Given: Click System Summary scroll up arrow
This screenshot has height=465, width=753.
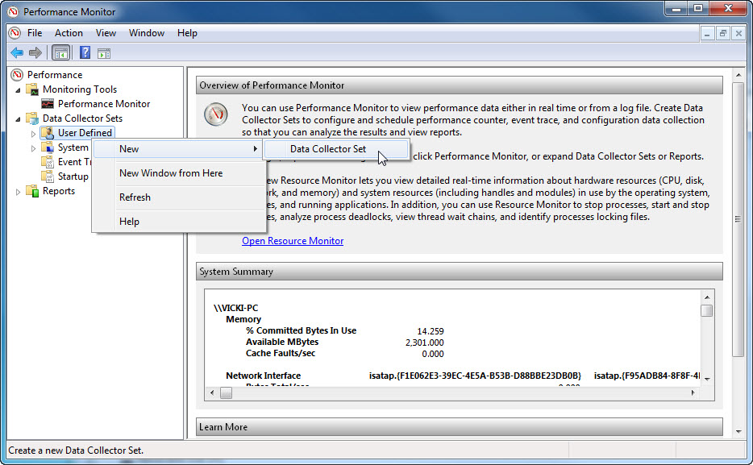Looking at the screenshot, I should click(x=707, y=297).
